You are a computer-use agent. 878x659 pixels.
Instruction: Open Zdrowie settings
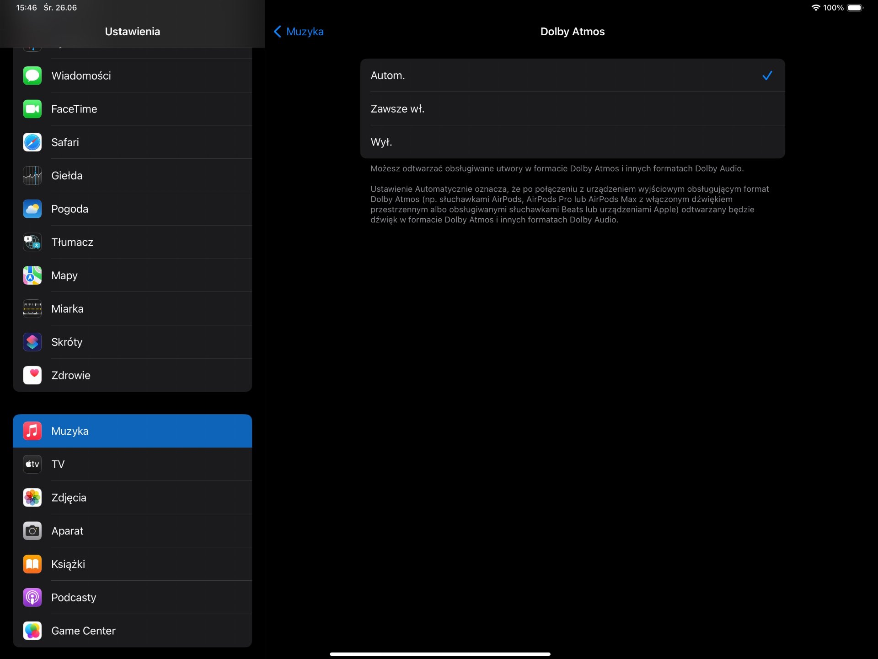[x=133, y=375]
